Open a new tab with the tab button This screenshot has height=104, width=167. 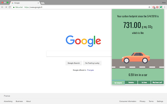point(43,3)
